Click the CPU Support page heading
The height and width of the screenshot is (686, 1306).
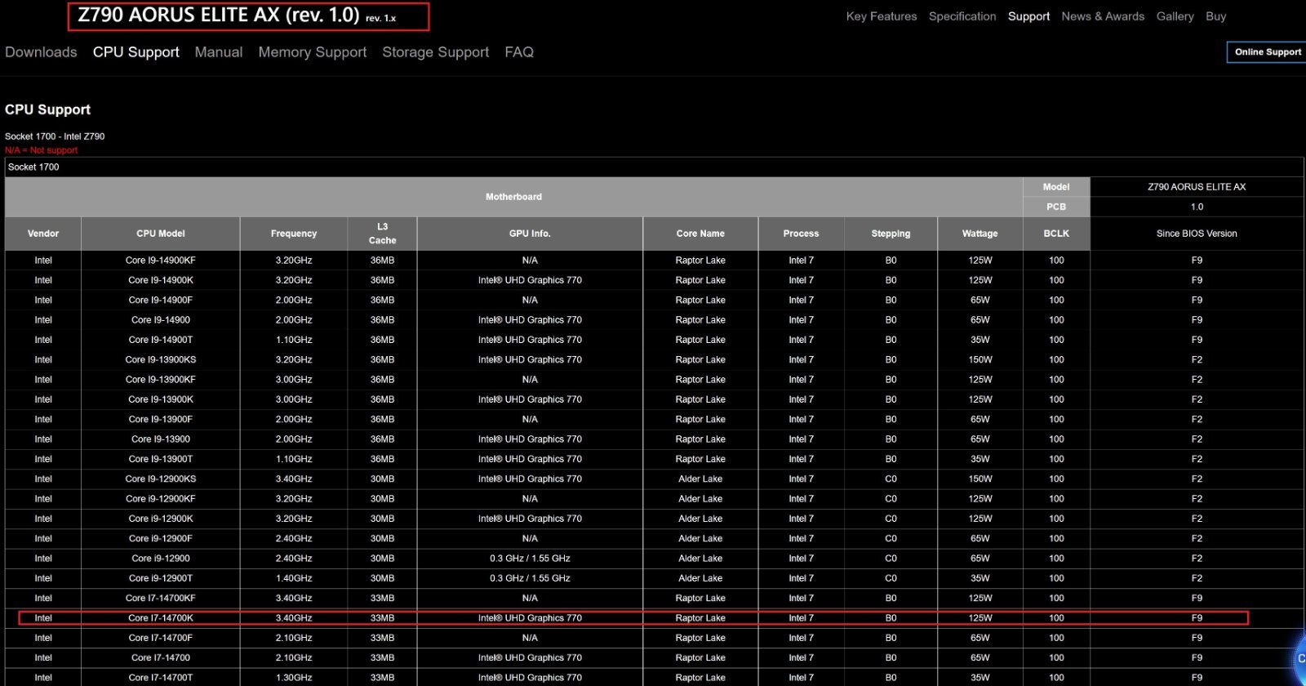47,109
